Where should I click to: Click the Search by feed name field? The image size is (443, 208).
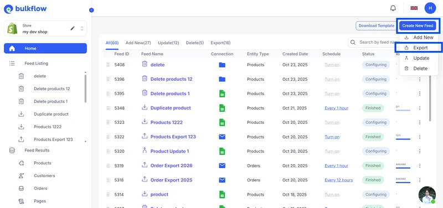pos(379,43)
